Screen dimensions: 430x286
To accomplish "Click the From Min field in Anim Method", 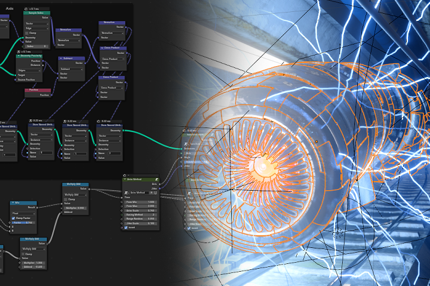I will click(x=141, y=202).
